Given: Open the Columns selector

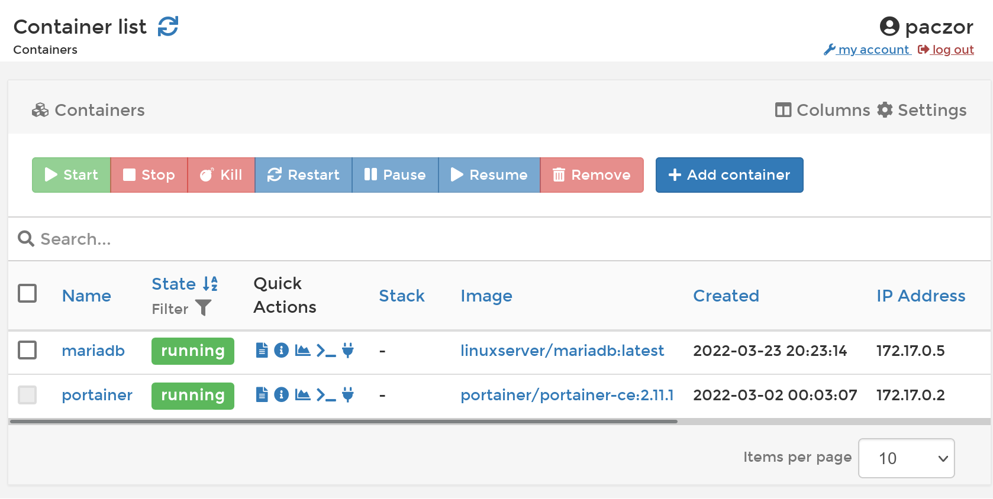Looking at the screenshot, I should pyautogui.click(x=823, y=110).
